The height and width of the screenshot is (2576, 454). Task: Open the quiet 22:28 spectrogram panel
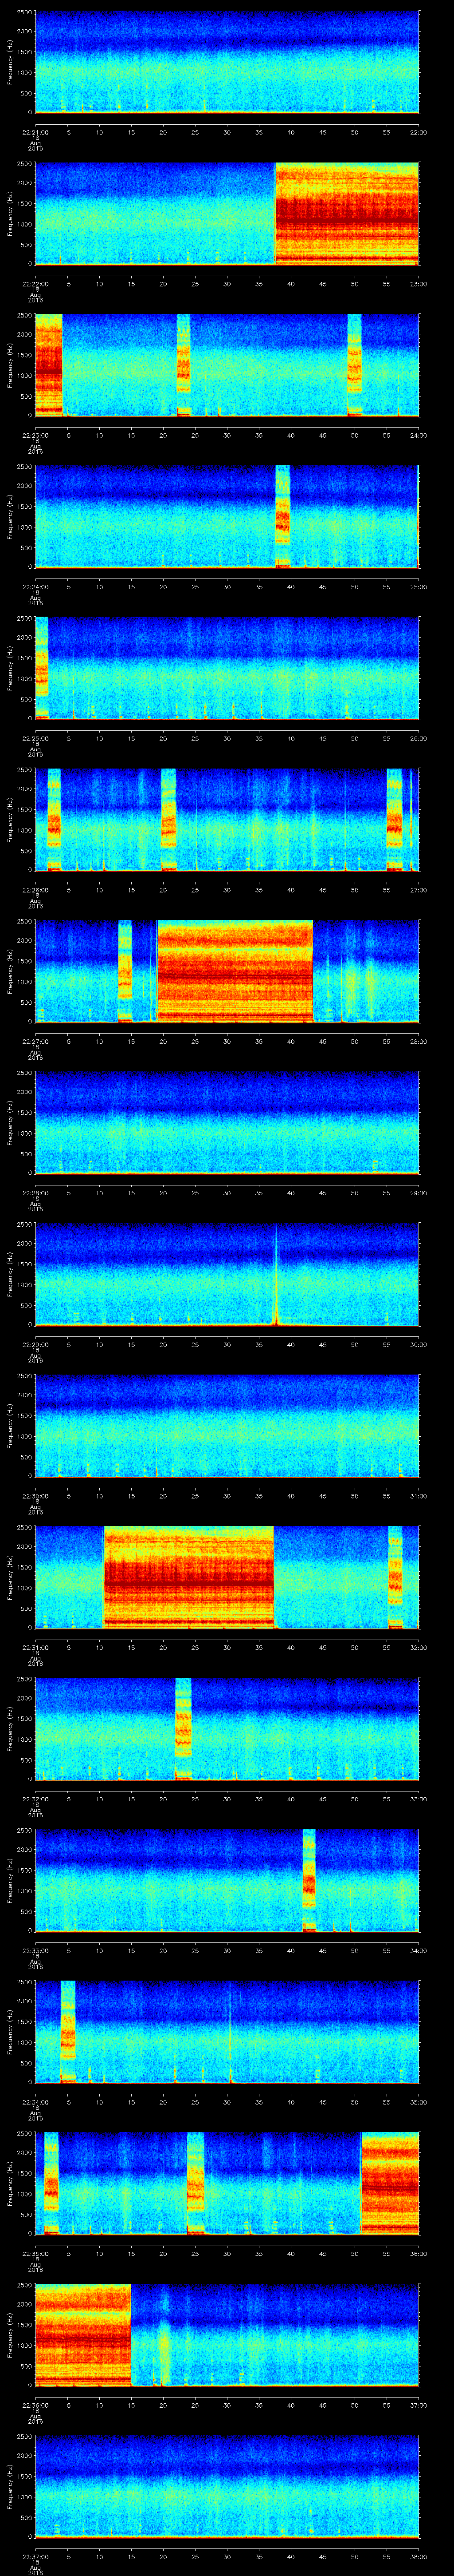click(227, 1122)
